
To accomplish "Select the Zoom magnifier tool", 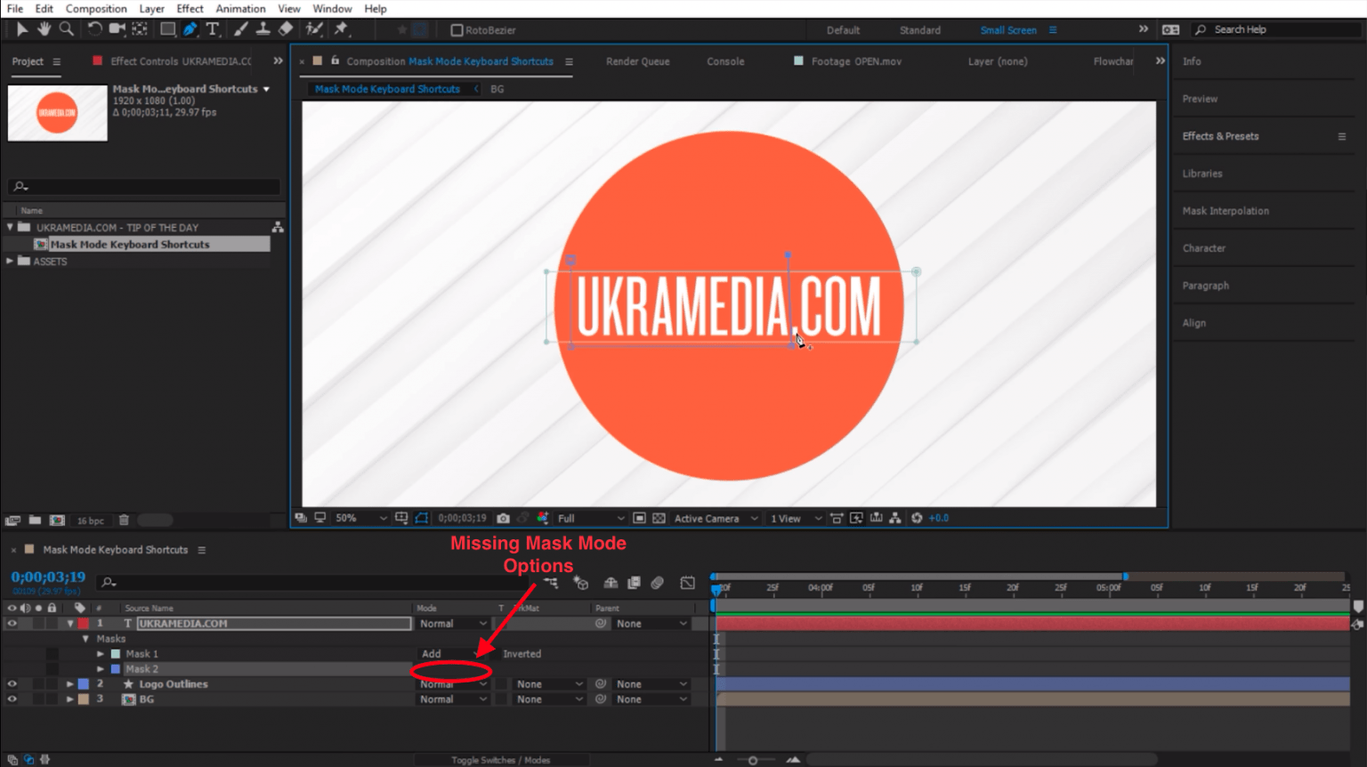I will 66,29.
